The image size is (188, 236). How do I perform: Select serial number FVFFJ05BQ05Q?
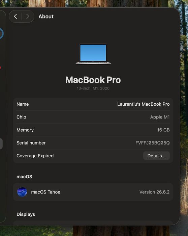tap(153, 143)
